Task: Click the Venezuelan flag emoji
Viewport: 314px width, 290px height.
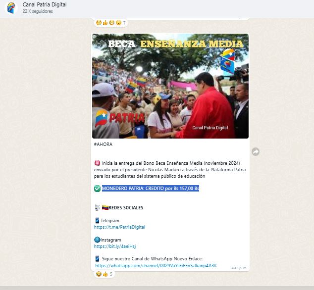Action: click(105, 207)
